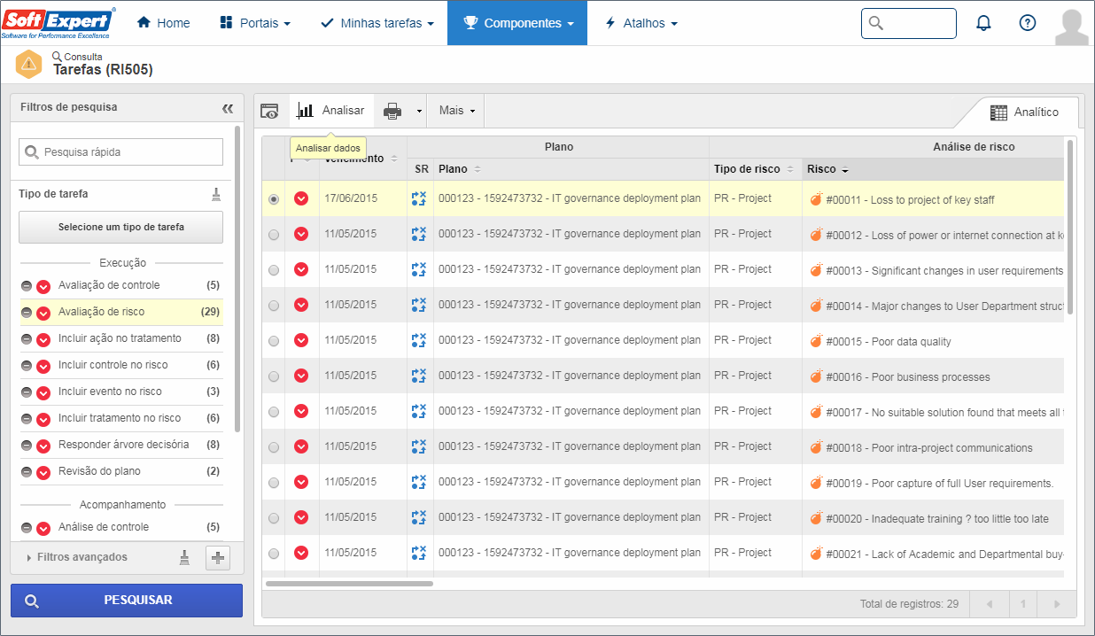This screenshot has width=1095, height=636.
Task: Collapse the Filtros de pesquisa panel
Action: click(x=228, y=108)
